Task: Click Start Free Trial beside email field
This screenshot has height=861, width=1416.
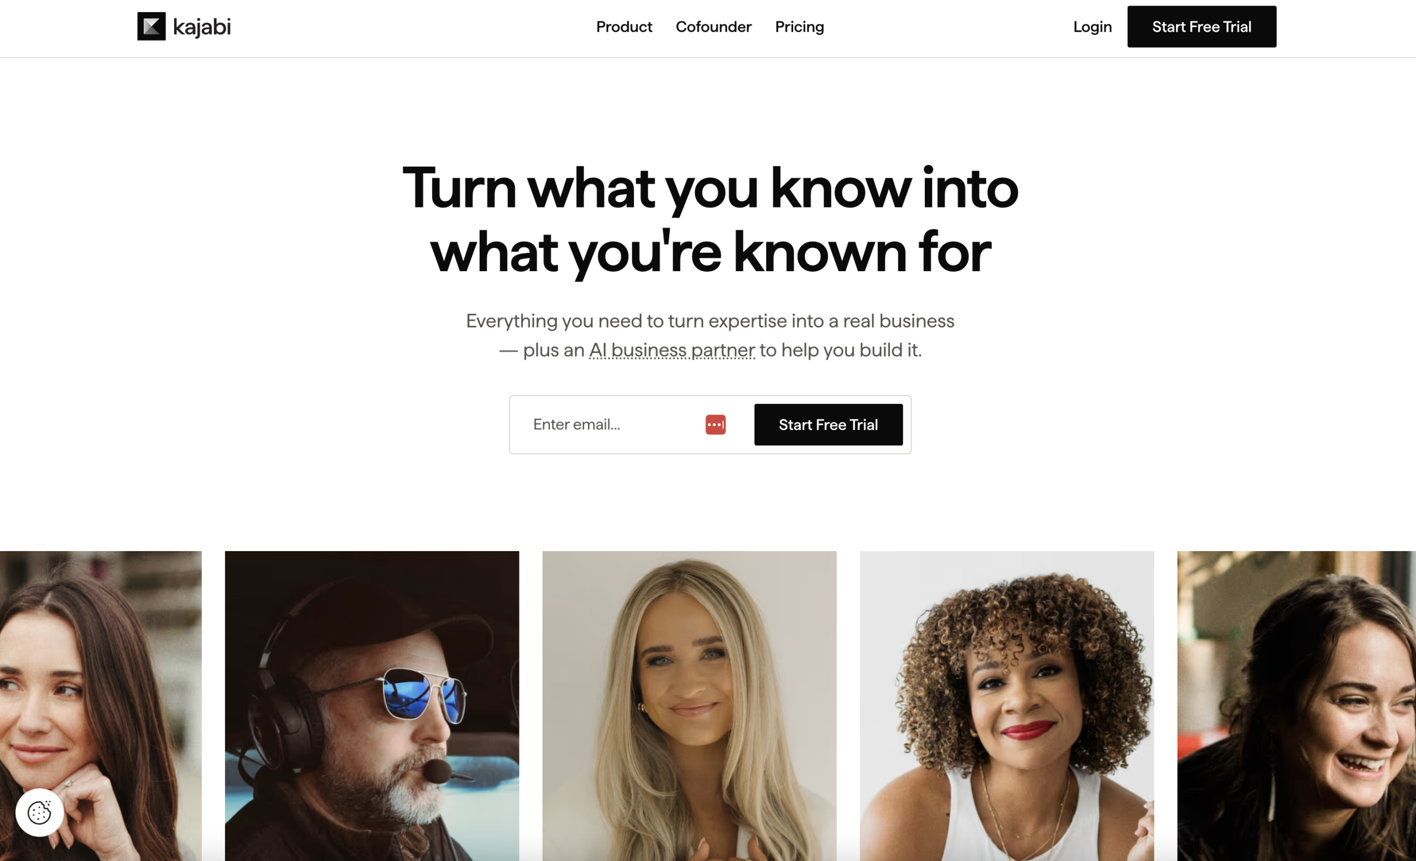Action: click(828, 425)
